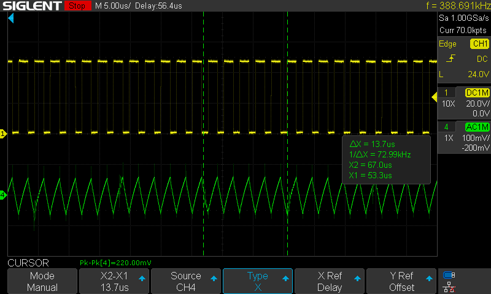
Task: Click the channel 4 -200mV offset value
Action: coord(475,148)
